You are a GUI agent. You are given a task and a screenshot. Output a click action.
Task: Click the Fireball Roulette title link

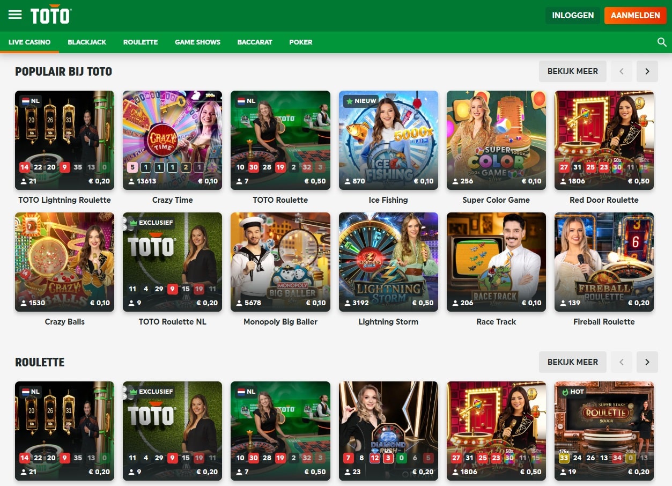pyautogui.click(x=604, y=322)
